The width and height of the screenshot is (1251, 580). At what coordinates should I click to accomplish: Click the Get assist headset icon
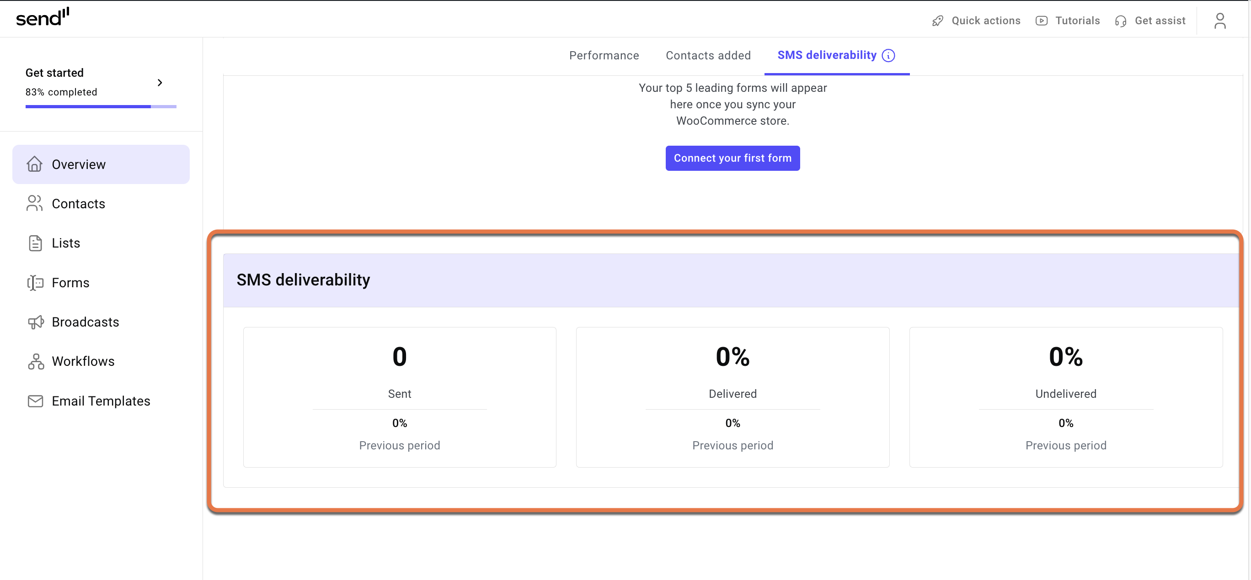[x=1121, y=21]
